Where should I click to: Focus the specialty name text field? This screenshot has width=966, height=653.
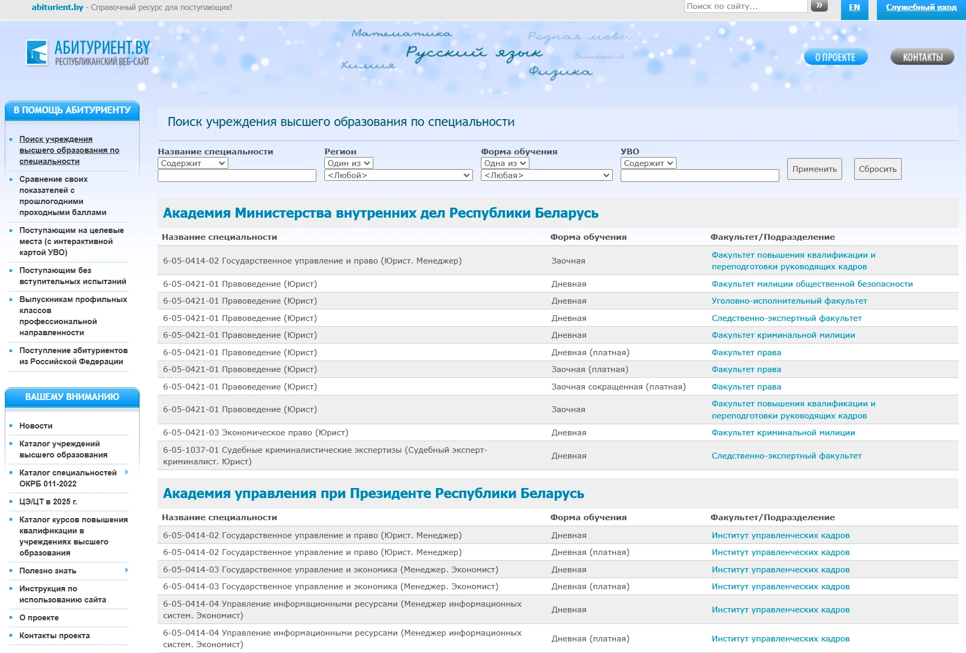pos(237,176)
